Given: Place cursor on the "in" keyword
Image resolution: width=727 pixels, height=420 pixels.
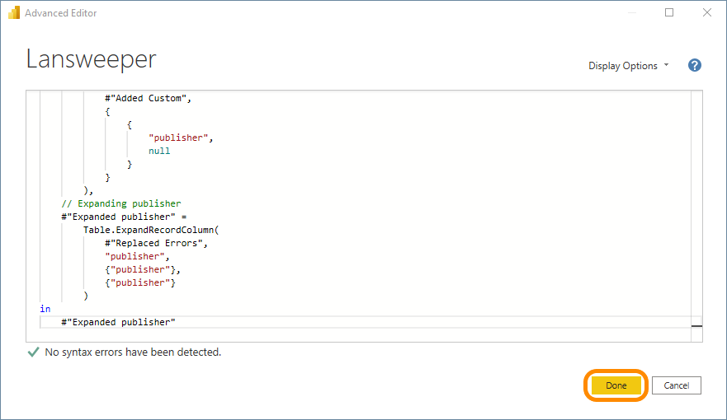Looking at the screenshot, I should click(x=45, y=309).
